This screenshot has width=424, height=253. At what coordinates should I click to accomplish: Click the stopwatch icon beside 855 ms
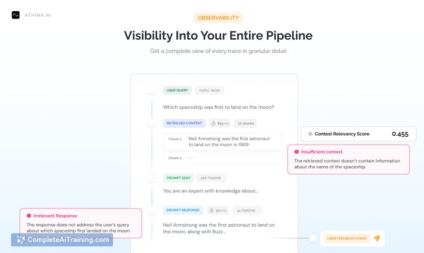click(x=213, y=123)
